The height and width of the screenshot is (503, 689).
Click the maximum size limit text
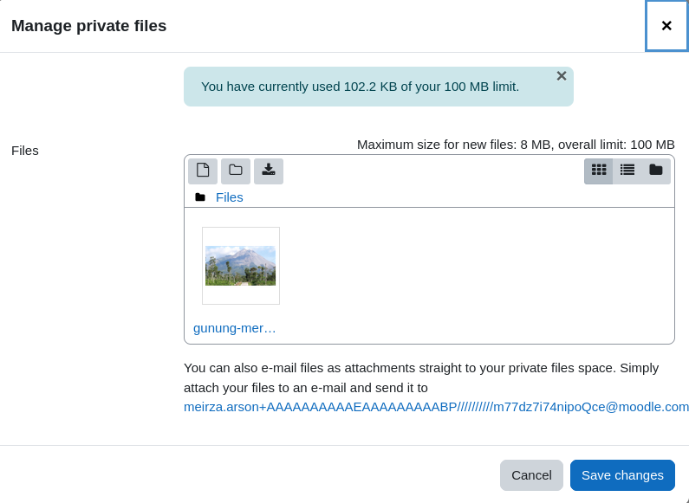tap(516, 145)
